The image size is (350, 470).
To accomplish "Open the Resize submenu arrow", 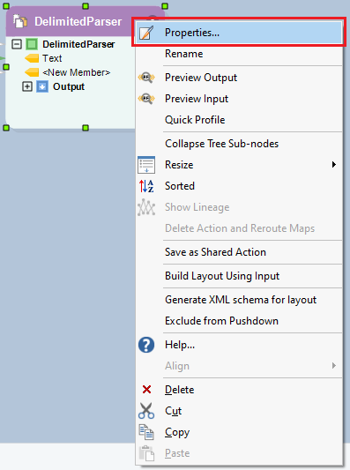I will [334, 165].
